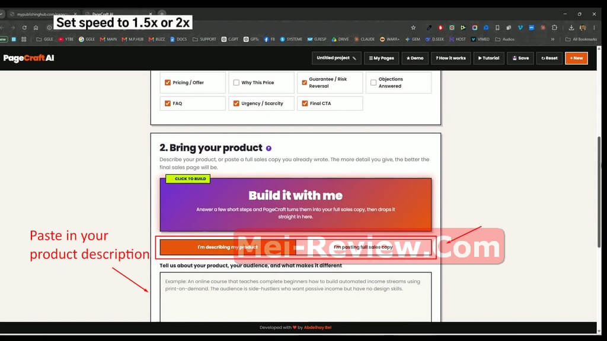The height and width of the screenshot is (341, 607).
Task: Uncheck the Pricing / Offer checkbox
Action: tap(168, 82)
